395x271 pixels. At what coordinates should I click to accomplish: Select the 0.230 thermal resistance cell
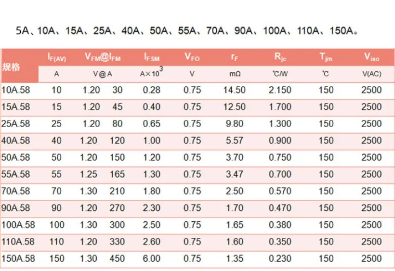(x=280, y=258)
